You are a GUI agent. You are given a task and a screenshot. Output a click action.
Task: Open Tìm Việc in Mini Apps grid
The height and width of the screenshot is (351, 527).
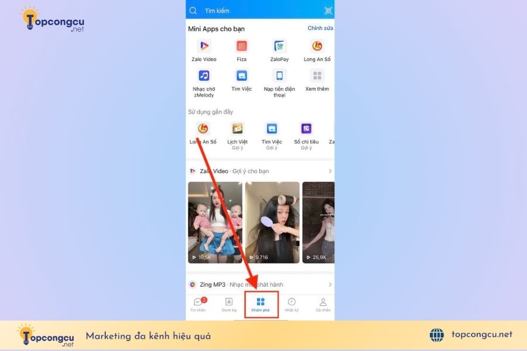(241, 80)
